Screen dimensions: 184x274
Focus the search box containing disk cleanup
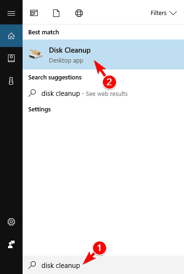click(103, 265)
